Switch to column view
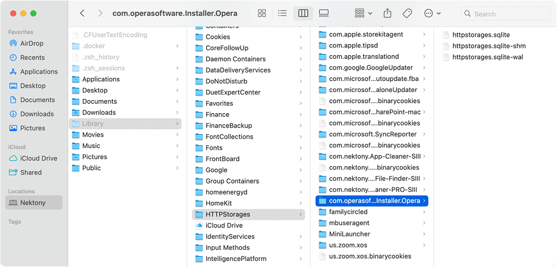557x267 pixels. click(303, 13)
